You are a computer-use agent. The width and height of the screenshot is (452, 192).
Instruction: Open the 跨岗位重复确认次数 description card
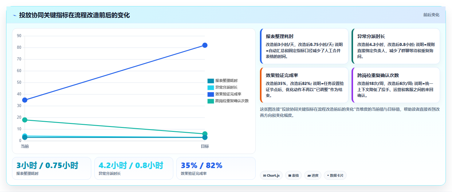(x=396, y=85)
